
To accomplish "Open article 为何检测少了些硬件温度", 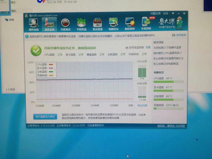I will coord(167,48).
